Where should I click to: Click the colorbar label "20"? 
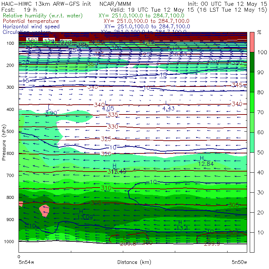(261, 213)
